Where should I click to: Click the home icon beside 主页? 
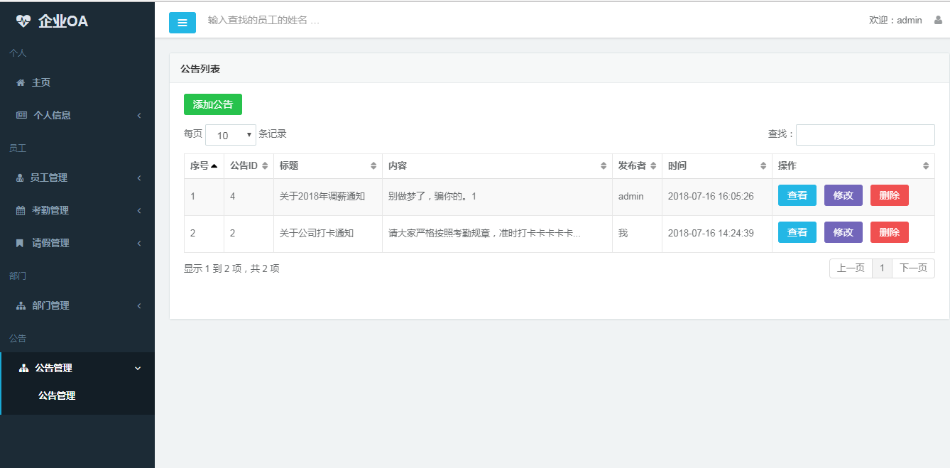(21, 82)
